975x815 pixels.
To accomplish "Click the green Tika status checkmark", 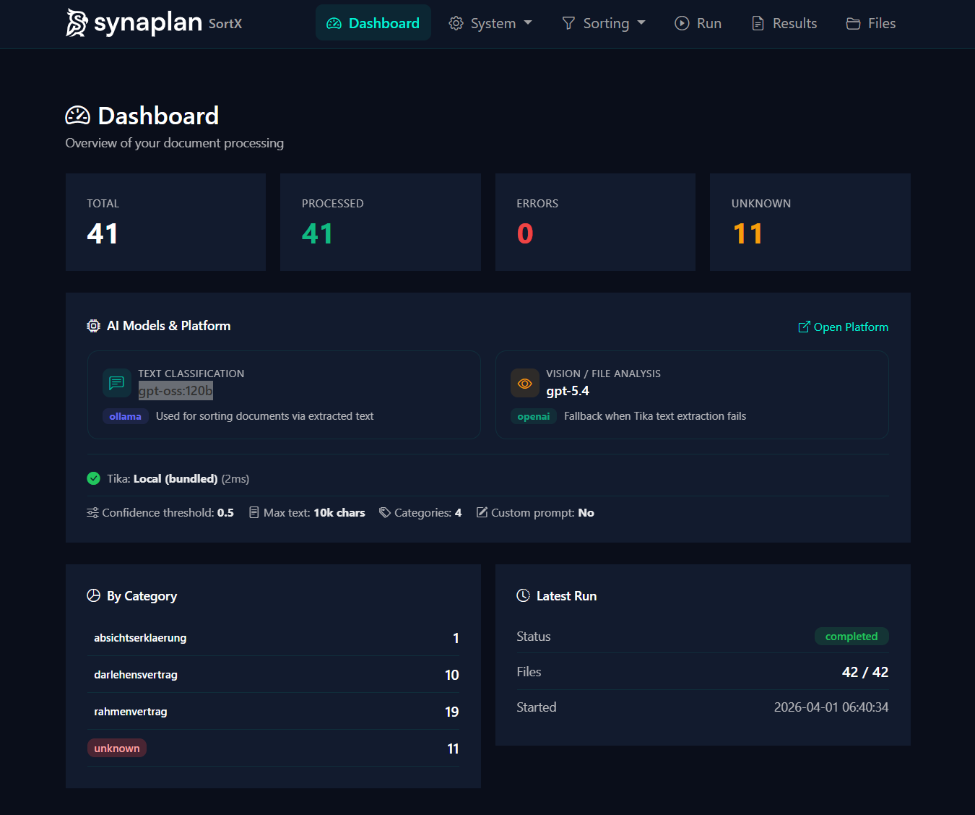I will pyautogui.click(x=93, y=478).
